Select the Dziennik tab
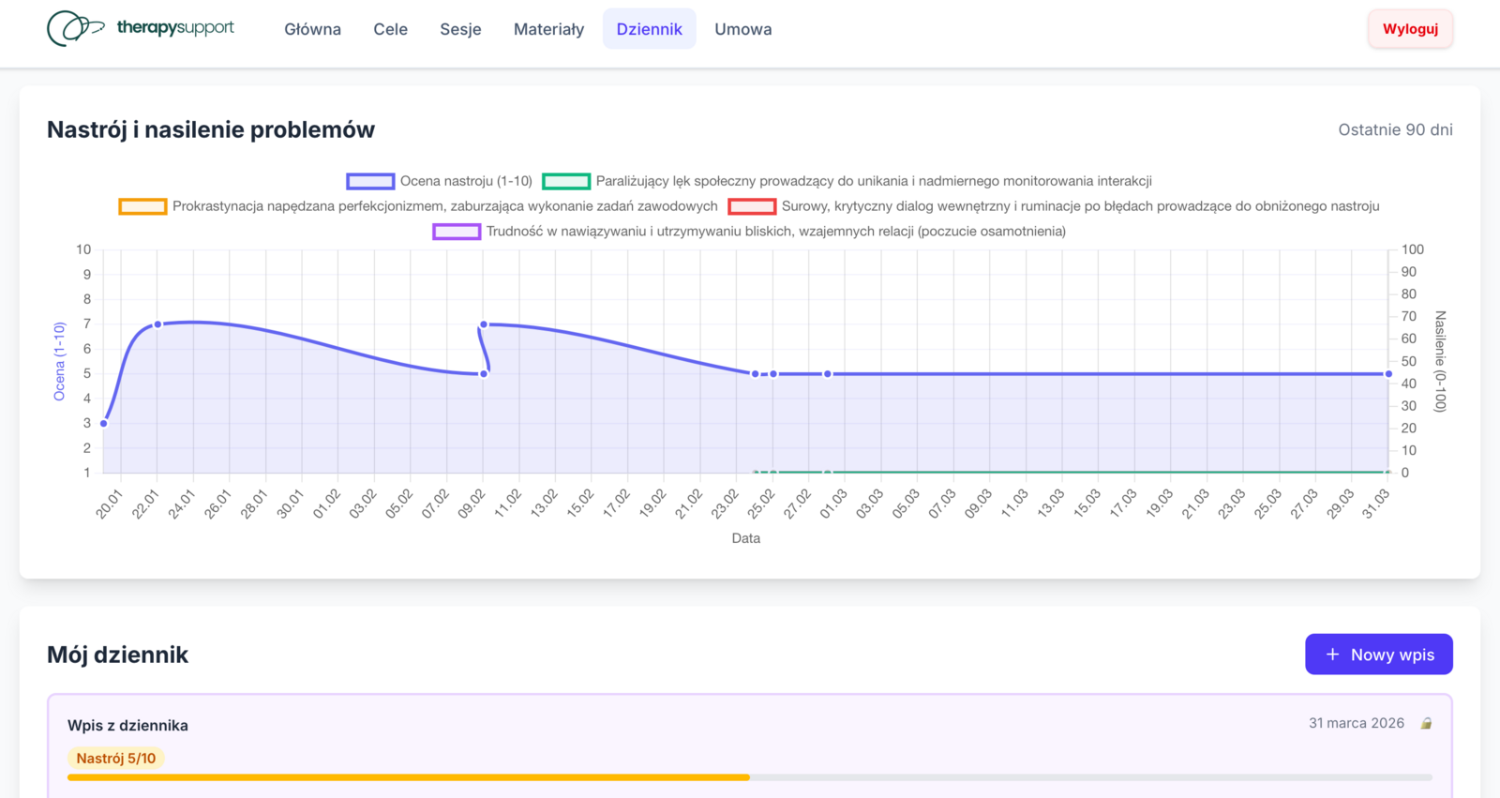1500x798 pixels. tap(649, 29)
